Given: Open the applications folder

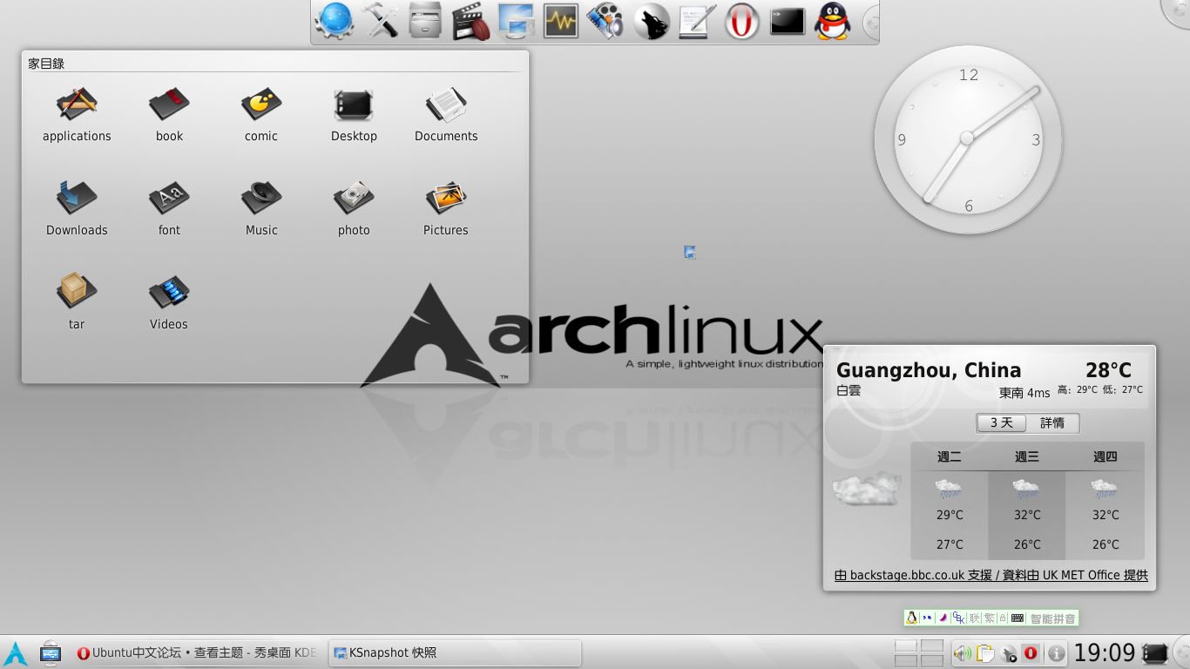Looking at the screenshot, I should (x=77, y=115).
